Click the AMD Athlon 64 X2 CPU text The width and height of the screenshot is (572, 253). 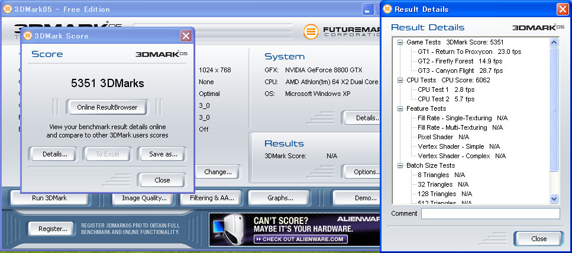[x=332, y=82]
